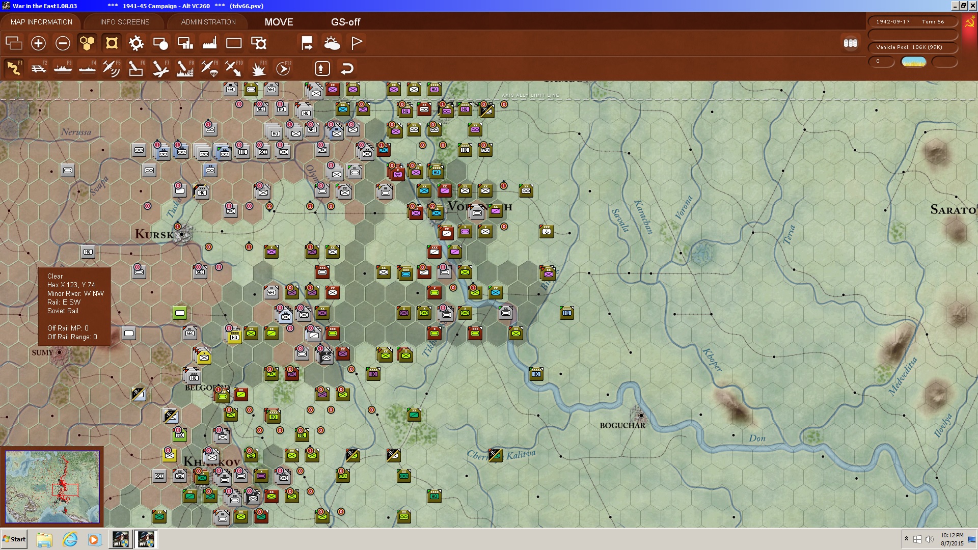Viewport: 978px width, 550px height.
Task: Click the pennant flag icon
Action: [357, 43]
